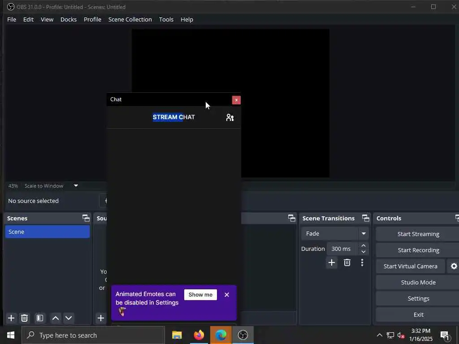Screen dimensions: 459x344
Task: Open the notification center icon
Action: pyautogui.click(x=445, y=335)
